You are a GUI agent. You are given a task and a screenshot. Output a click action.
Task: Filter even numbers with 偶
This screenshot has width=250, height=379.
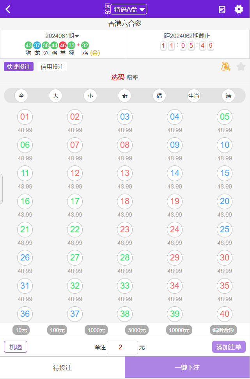tap(160, 96)
